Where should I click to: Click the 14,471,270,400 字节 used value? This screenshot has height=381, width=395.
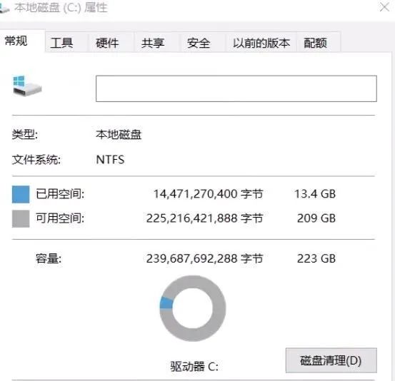pos(209,194)
